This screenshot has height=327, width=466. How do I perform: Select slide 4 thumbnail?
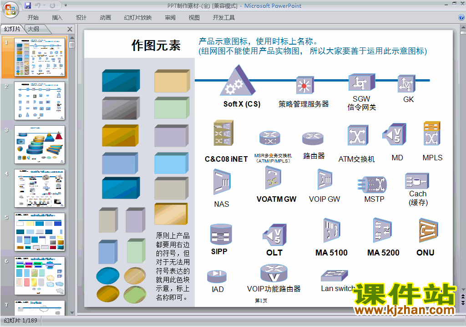click(x=40, y=189)
